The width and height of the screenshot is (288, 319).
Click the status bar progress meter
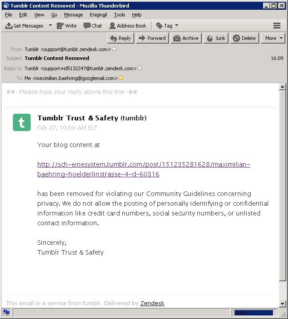point(254,313)
